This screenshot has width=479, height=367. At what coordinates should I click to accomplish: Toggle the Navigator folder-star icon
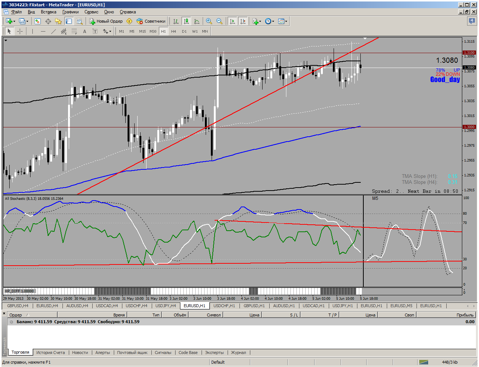(58, 21)
